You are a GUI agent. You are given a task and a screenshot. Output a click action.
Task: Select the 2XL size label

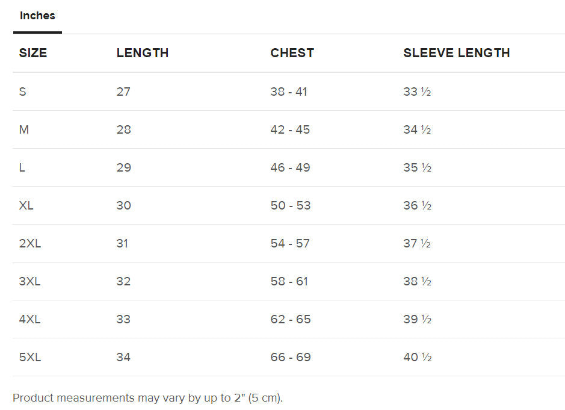pos(29,244)
